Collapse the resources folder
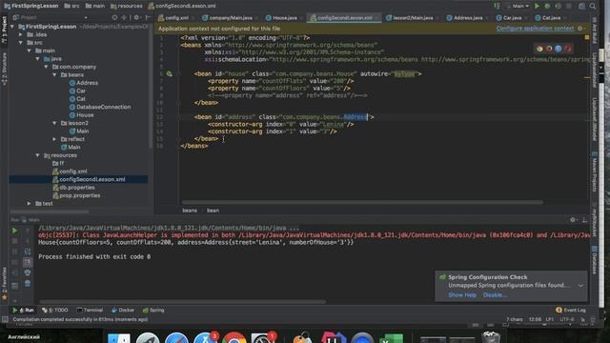This screenshot has width=610, height=343. point(38,155)
